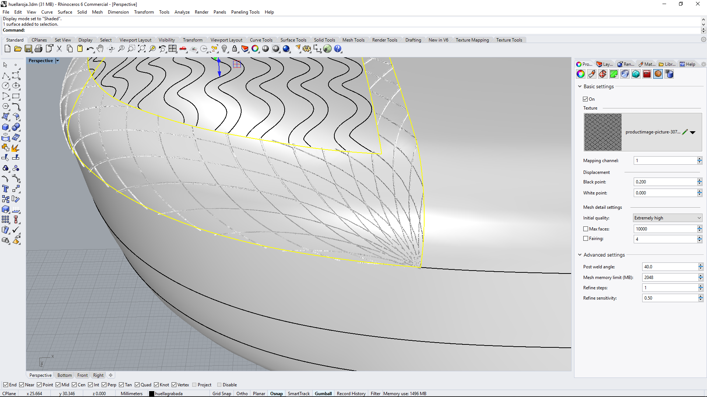Click the four-viewport layout icon
The height and width of the screenshot is (397, 707).
(x=173, y=49)
